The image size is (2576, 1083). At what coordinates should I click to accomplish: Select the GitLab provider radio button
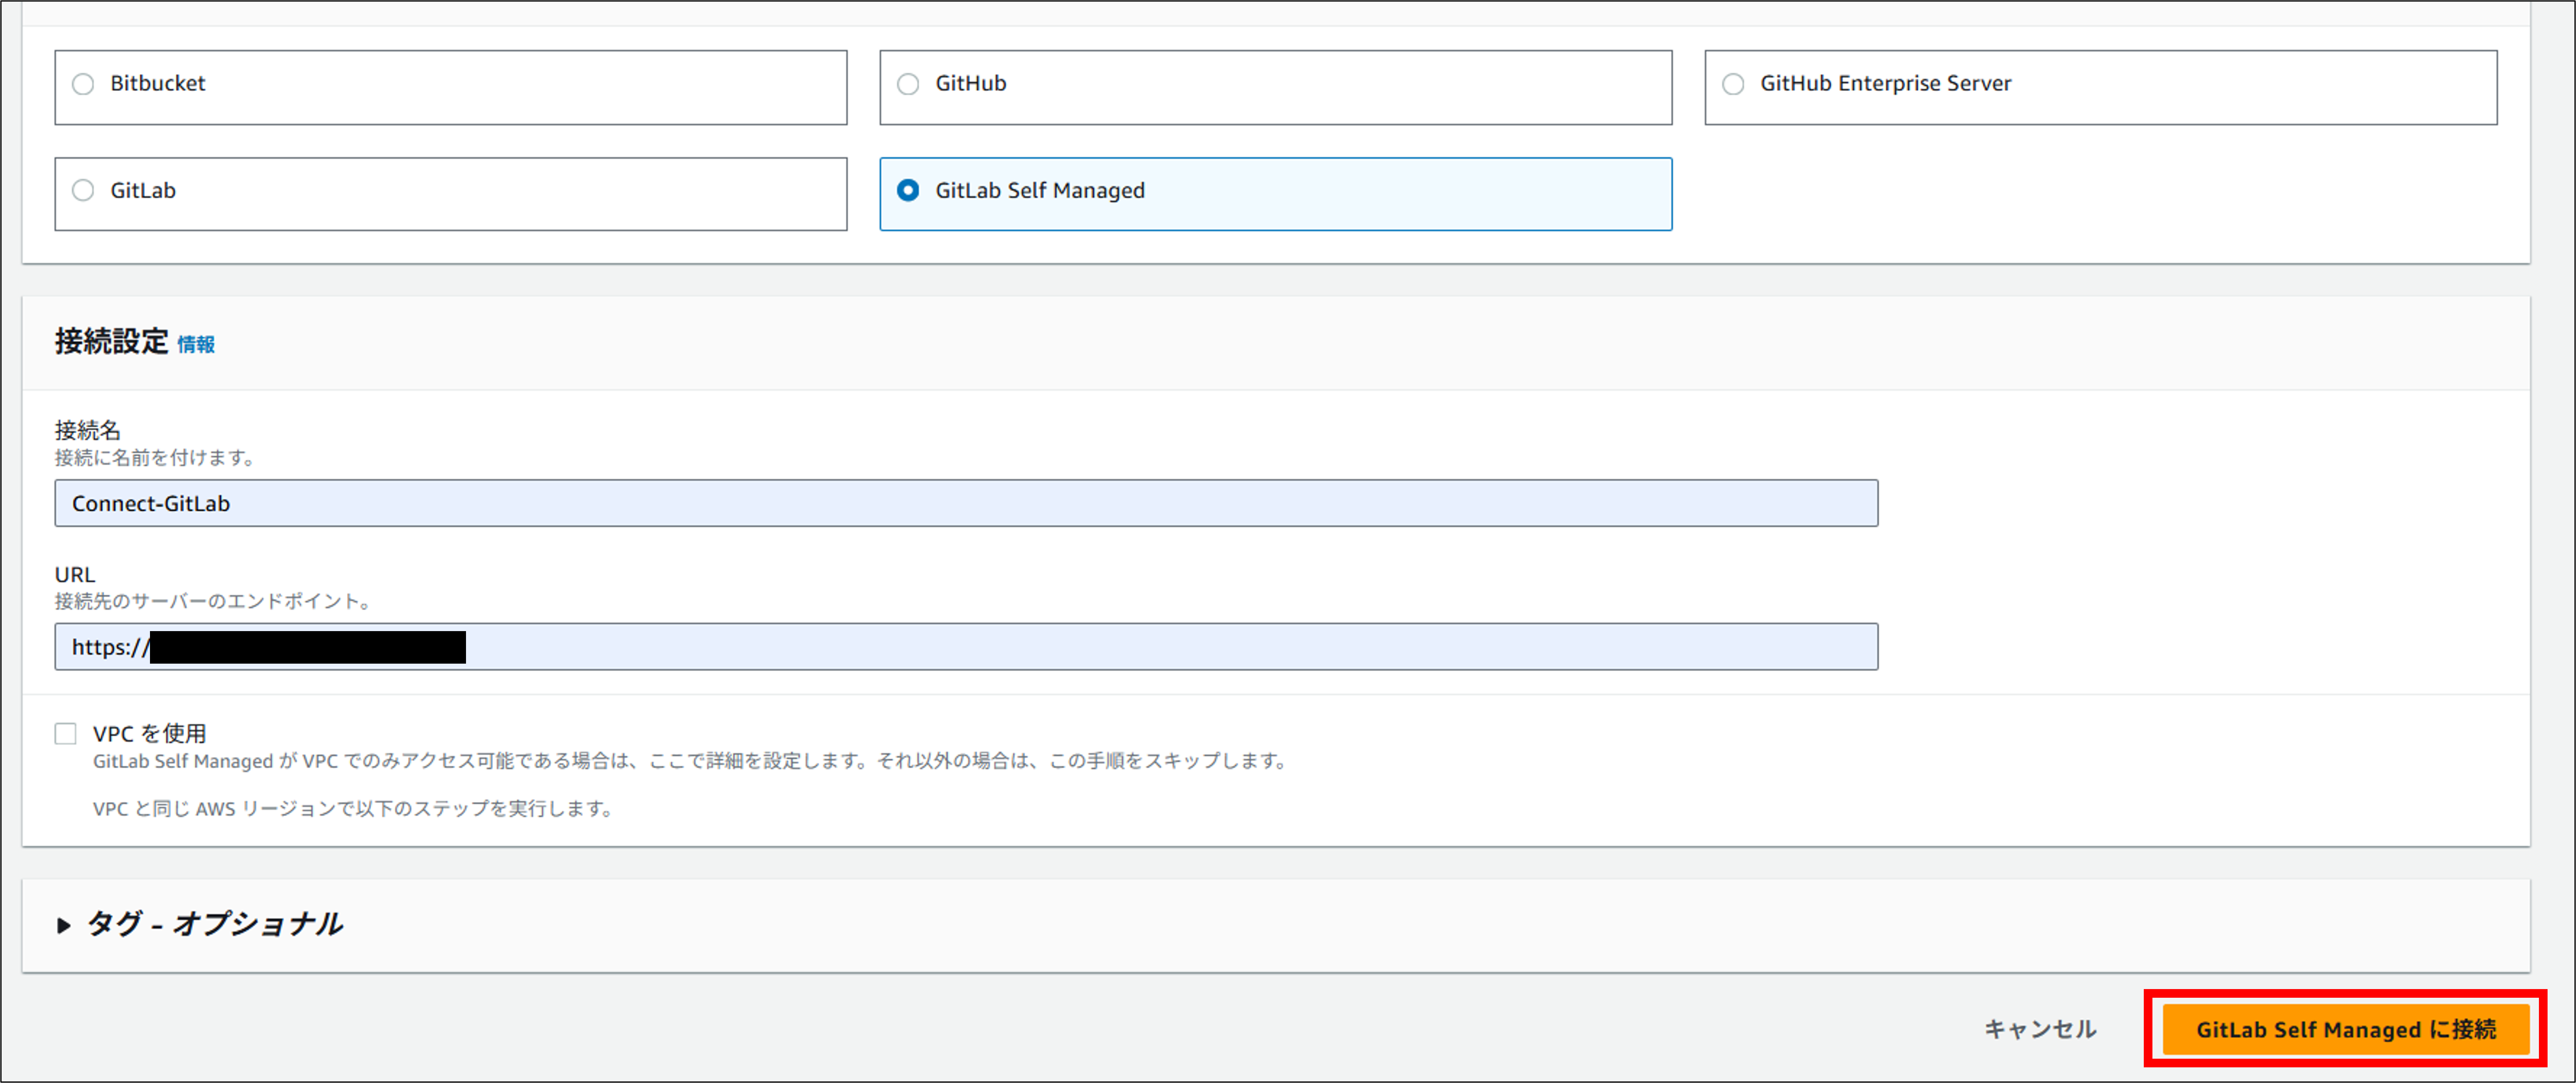coord(83,190)
